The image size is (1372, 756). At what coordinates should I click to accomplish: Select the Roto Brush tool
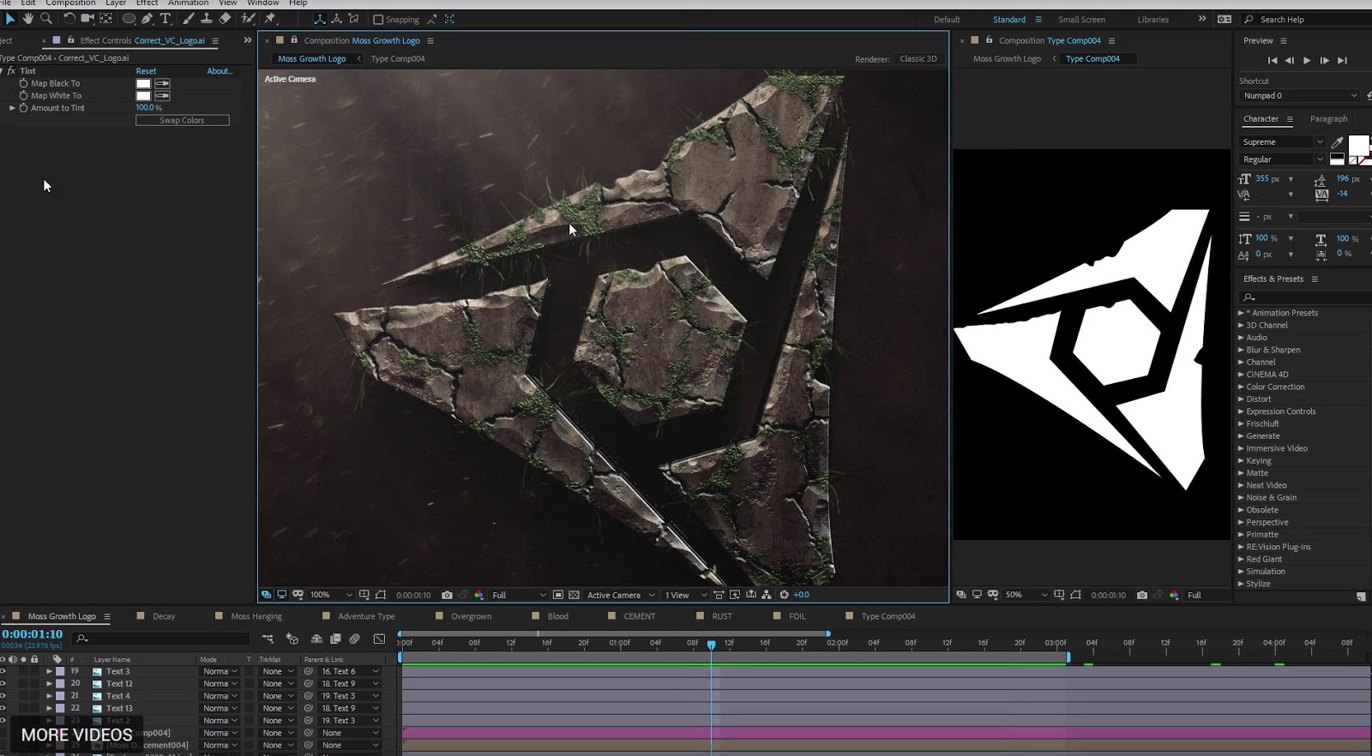coord(249,18)
